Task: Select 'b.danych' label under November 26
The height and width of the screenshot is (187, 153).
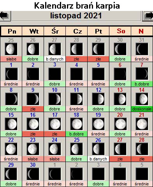Action: 98,159
